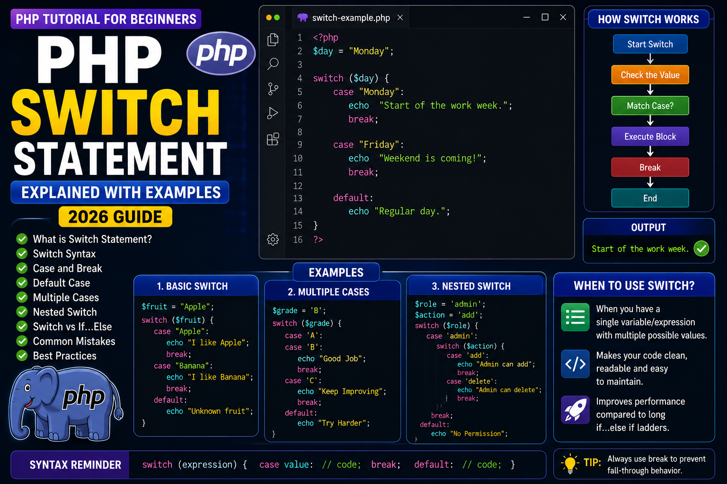Open the settings gear icon in editor sidebar

coord(273,239)
